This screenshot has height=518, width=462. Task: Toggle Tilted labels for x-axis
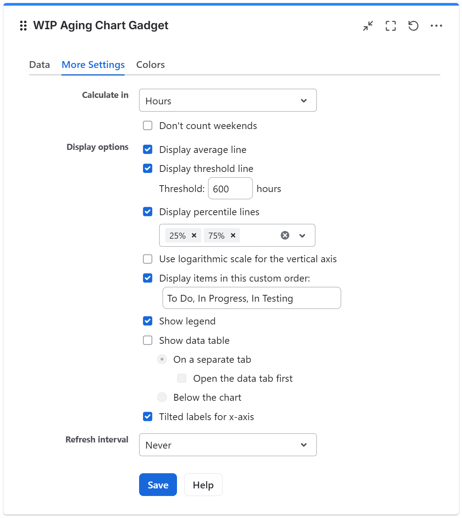pyautogui.click(x=148, y=417)
